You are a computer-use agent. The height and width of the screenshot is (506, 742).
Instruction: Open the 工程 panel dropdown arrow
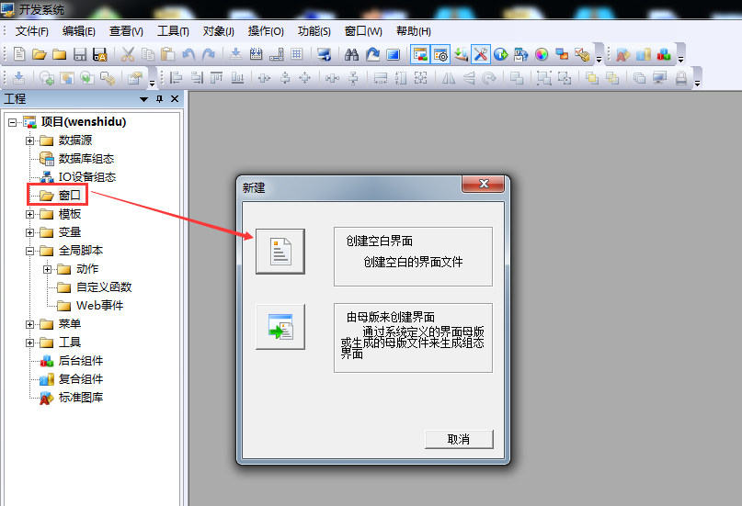pos(143,99)
